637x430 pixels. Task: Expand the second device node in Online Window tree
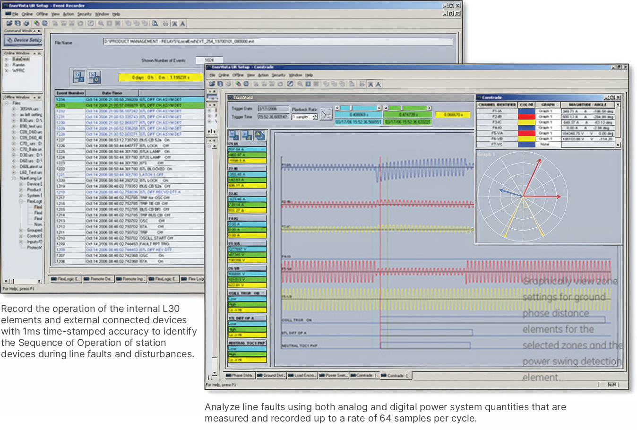[7, 65]
